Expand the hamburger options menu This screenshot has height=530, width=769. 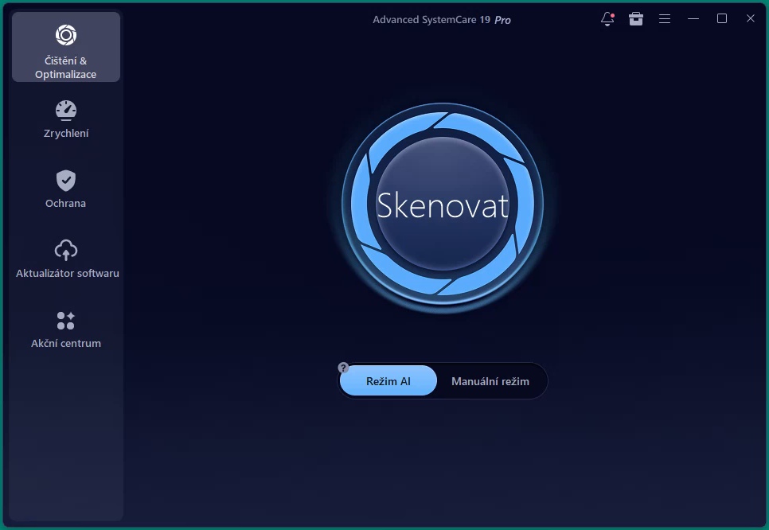click(665, 19)
